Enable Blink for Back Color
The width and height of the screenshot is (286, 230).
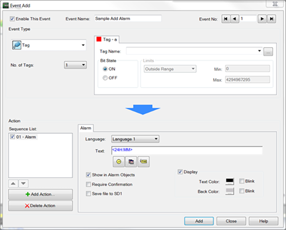(242, 191)
